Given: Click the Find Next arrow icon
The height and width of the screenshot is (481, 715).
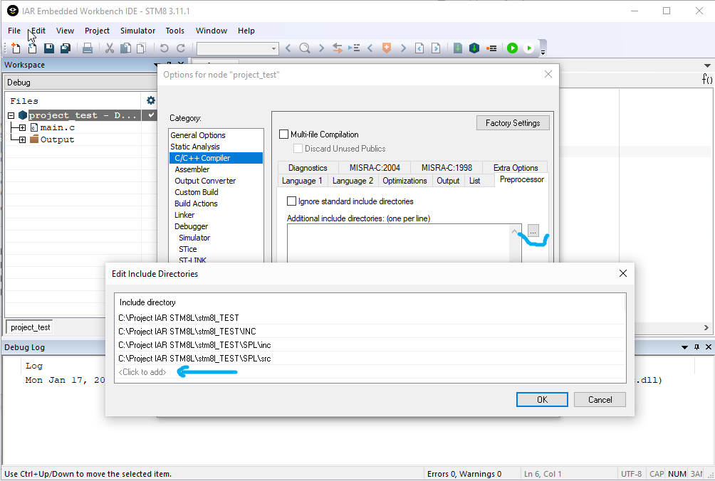Looking at the screenshot, I should point(321,48).
